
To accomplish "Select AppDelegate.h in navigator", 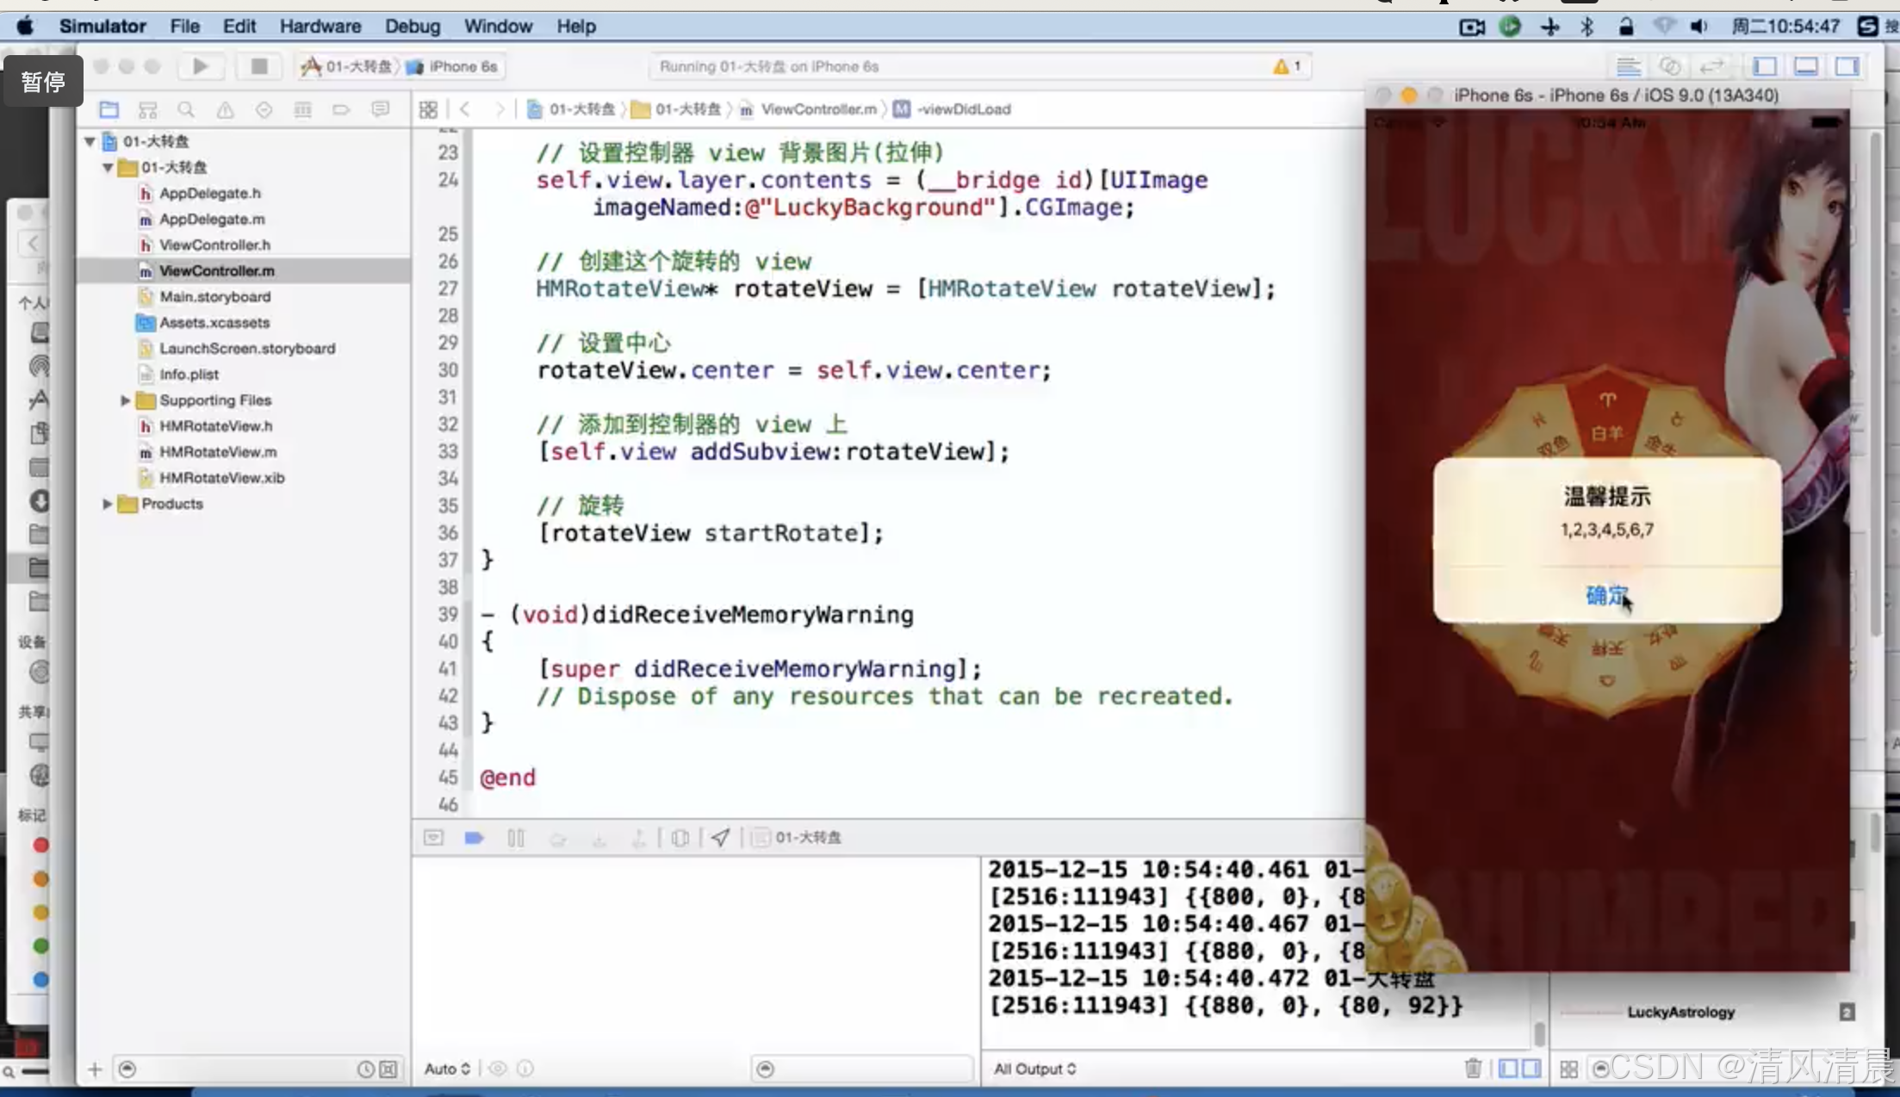I will 209,193.
